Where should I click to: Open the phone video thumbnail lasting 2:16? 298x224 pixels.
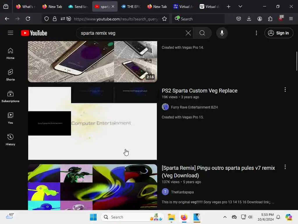point(93,62)
